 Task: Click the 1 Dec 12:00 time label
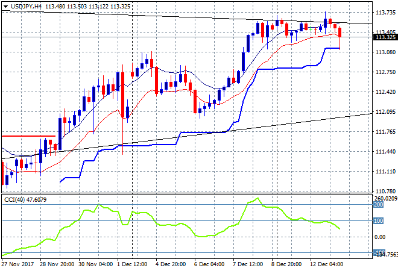coord(132,264)
